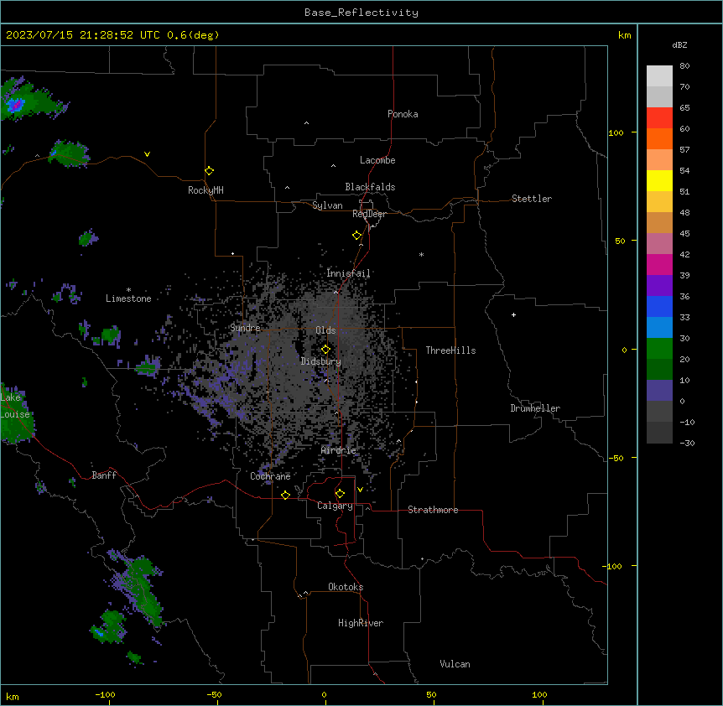723x706 pixels.
Task: Click the Didsbury label
Action: pos(321,361)
